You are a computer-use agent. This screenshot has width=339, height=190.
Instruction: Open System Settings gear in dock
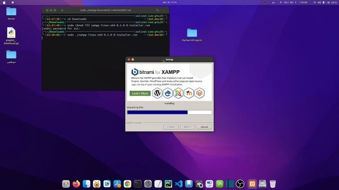[x=148, y=184]
